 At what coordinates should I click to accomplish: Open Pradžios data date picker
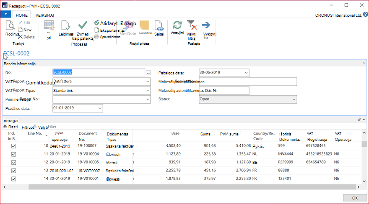click(100, 108)
